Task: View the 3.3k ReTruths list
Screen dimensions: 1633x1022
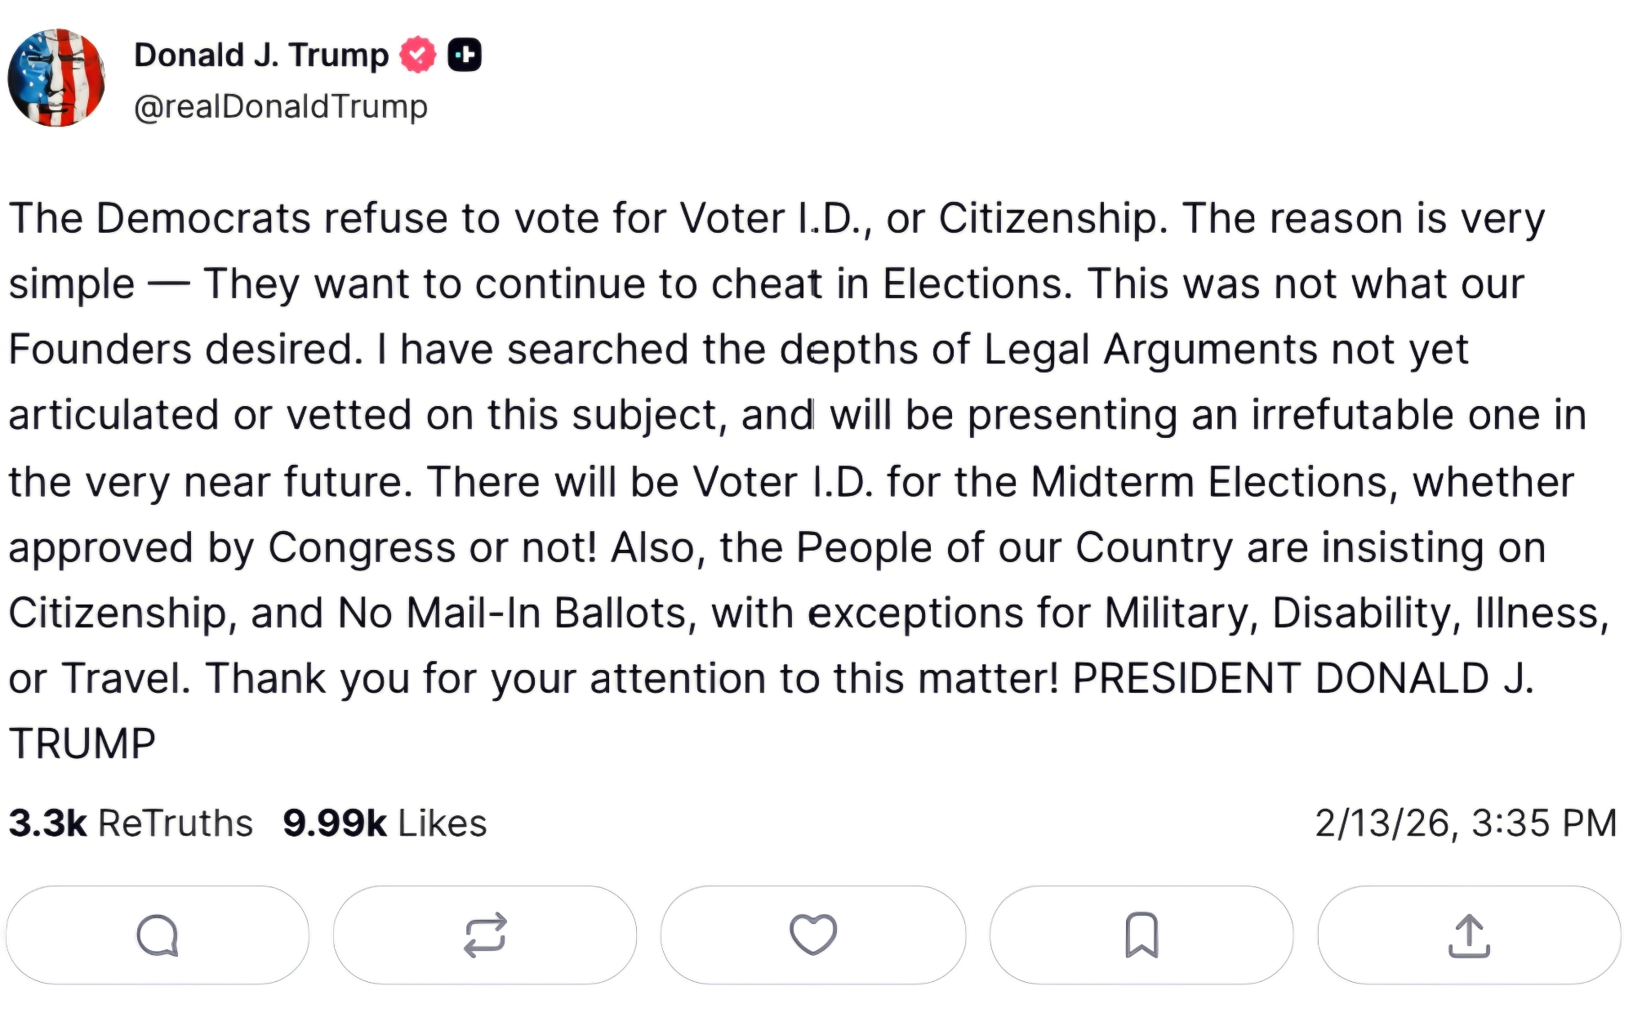Action: 131,823
